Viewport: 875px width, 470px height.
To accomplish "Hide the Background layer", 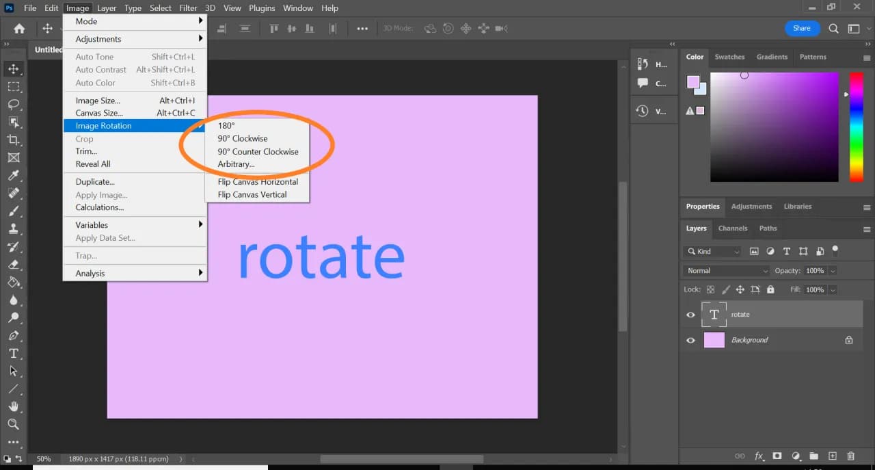I will click(690, 340).
